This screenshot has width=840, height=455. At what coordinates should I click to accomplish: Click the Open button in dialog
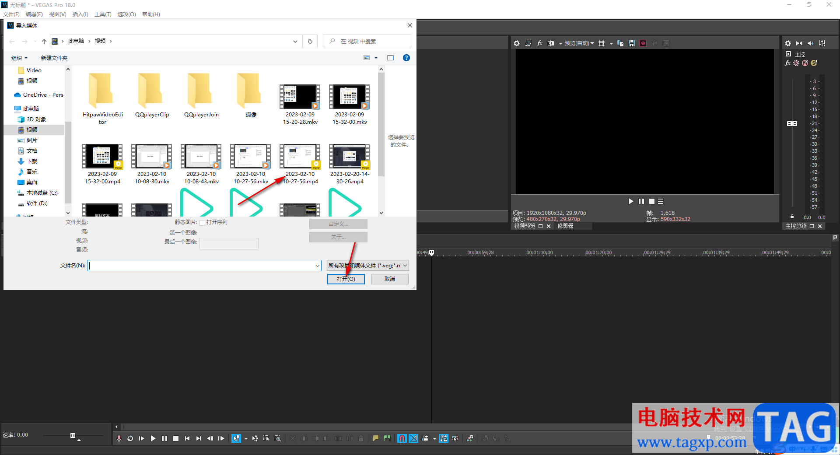[346, 279]
